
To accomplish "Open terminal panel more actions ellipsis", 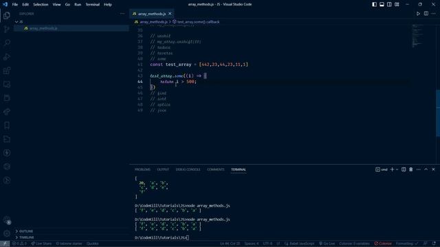I will click(419, 169).
